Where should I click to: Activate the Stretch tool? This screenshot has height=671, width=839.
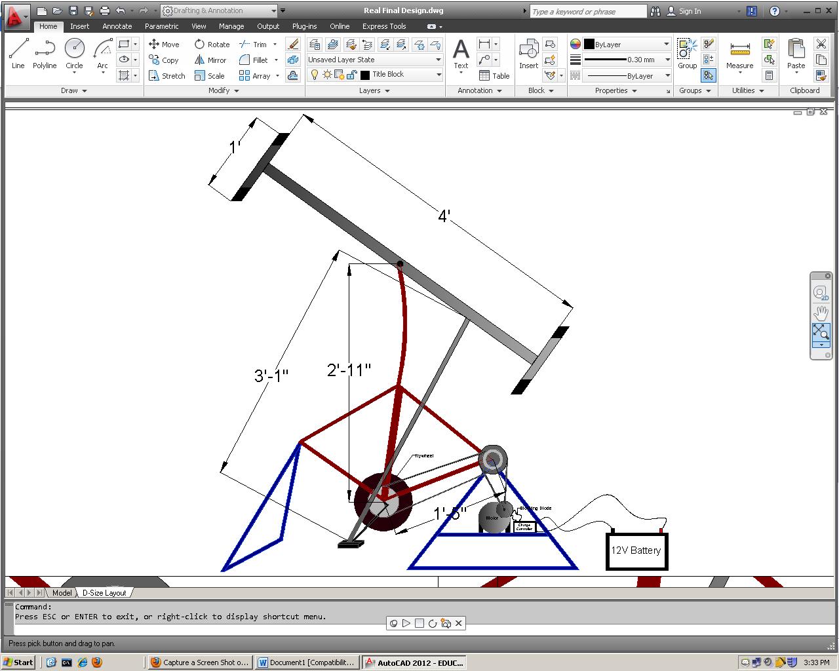click(166, 76)
